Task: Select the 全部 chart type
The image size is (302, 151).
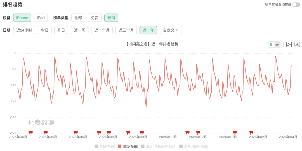Action: tap(78, 18)
